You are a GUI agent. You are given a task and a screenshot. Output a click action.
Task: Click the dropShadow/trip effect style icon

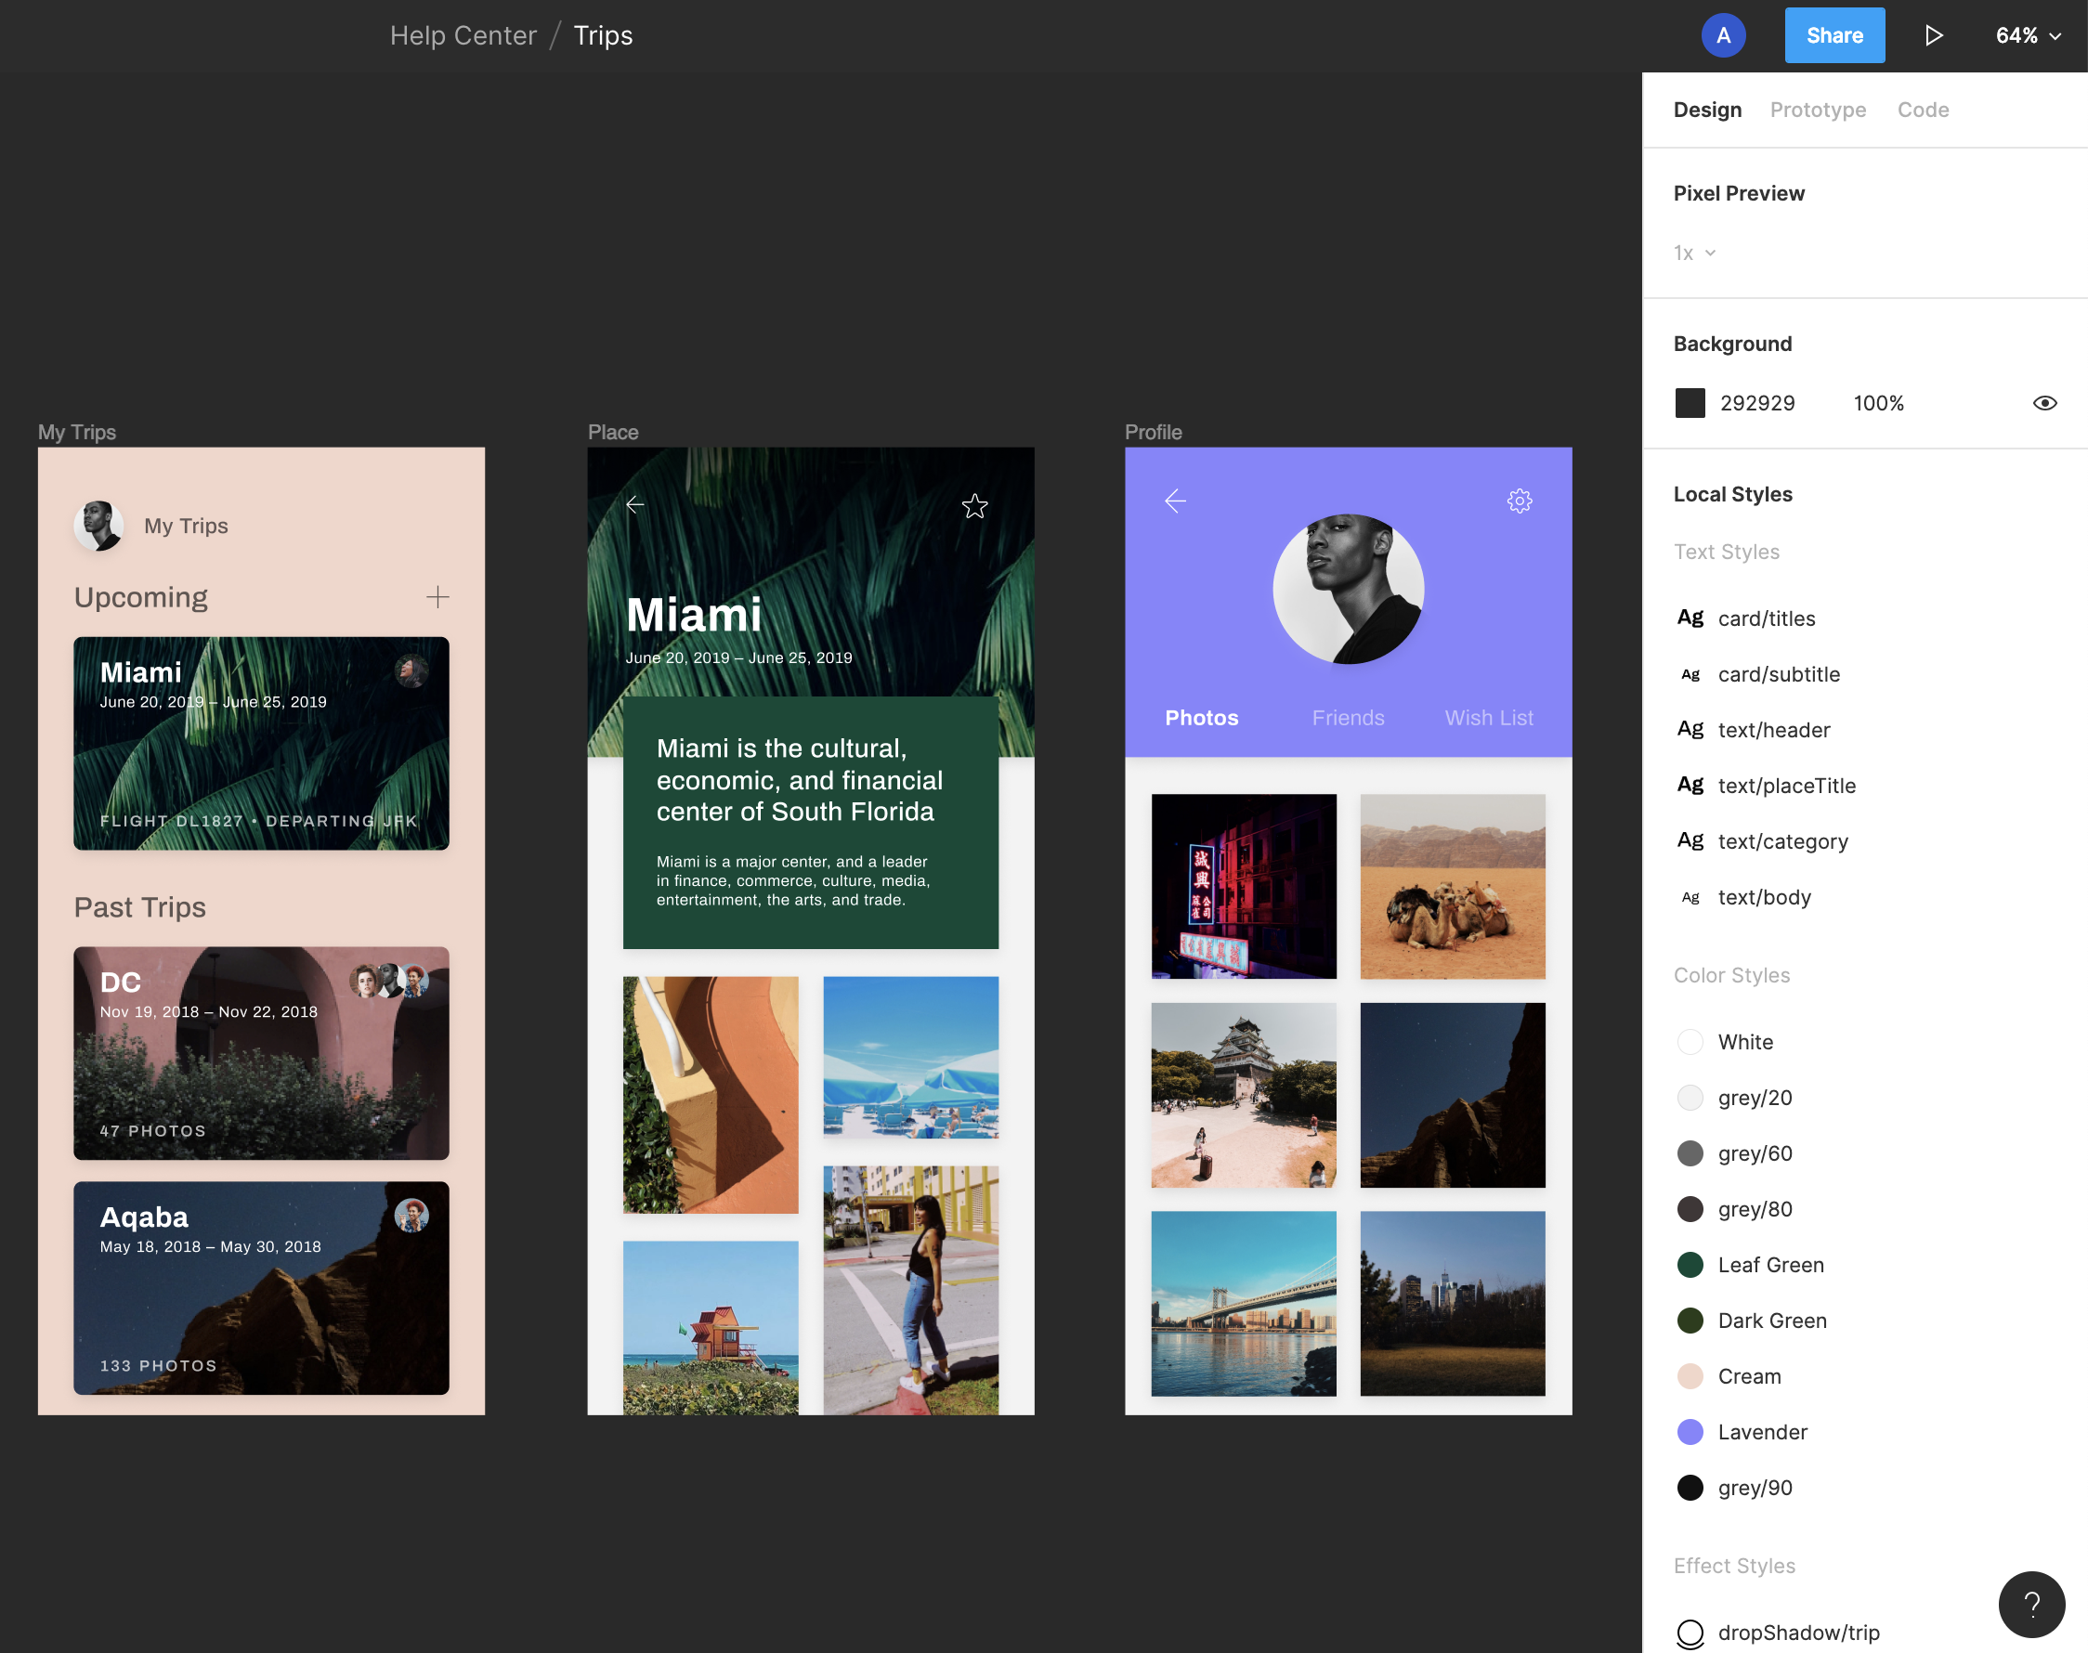(x=1690, y=1633)
